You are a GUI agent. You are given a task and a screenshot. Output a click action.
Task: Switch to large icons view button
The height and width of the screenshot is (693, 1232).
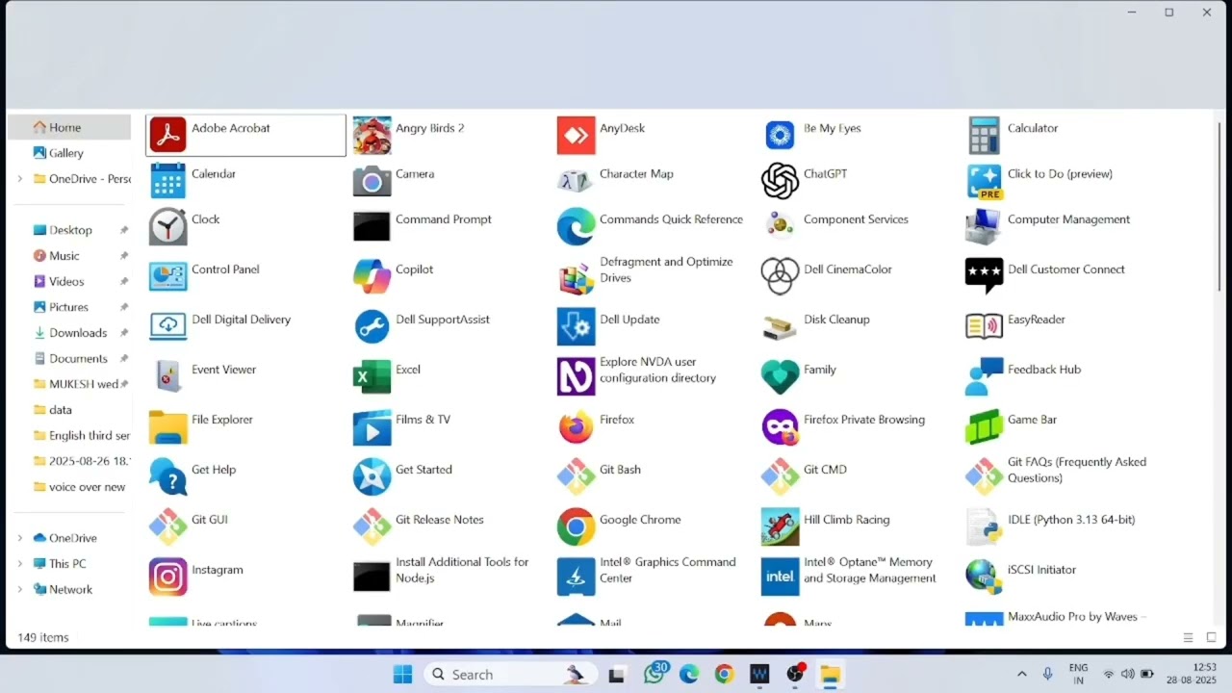1211,637
